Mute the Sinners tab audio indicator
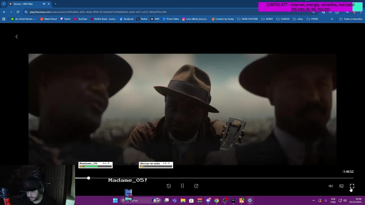The image size is (365, 205). pyautogui.click(x=44, y=4)
